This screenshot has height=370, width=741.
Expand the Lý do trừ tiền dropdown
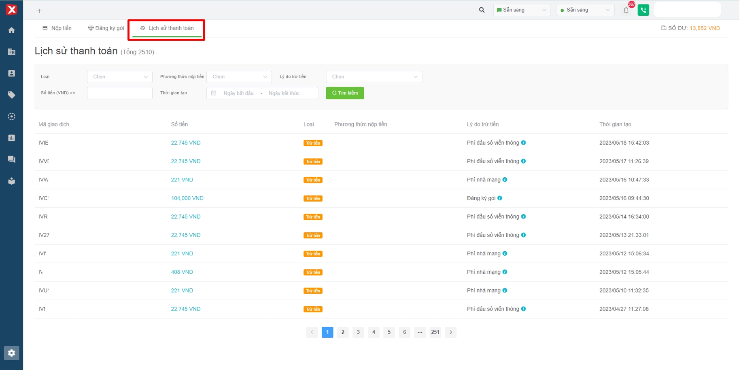click(x=374, y=77)
